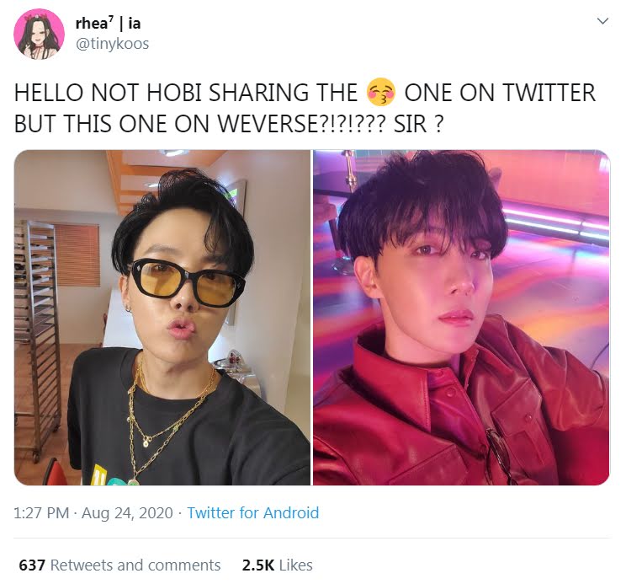This screenshot has height=584, width=626.
Task: View Retweets and comments list
Action: click(135, 565)
